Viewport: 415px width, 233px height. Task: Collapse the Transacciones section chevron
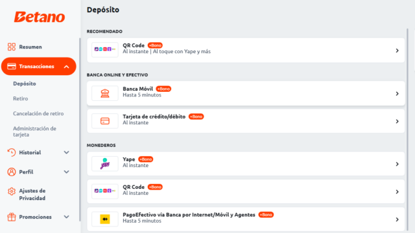pyautogui.click(x=66, y=67)
